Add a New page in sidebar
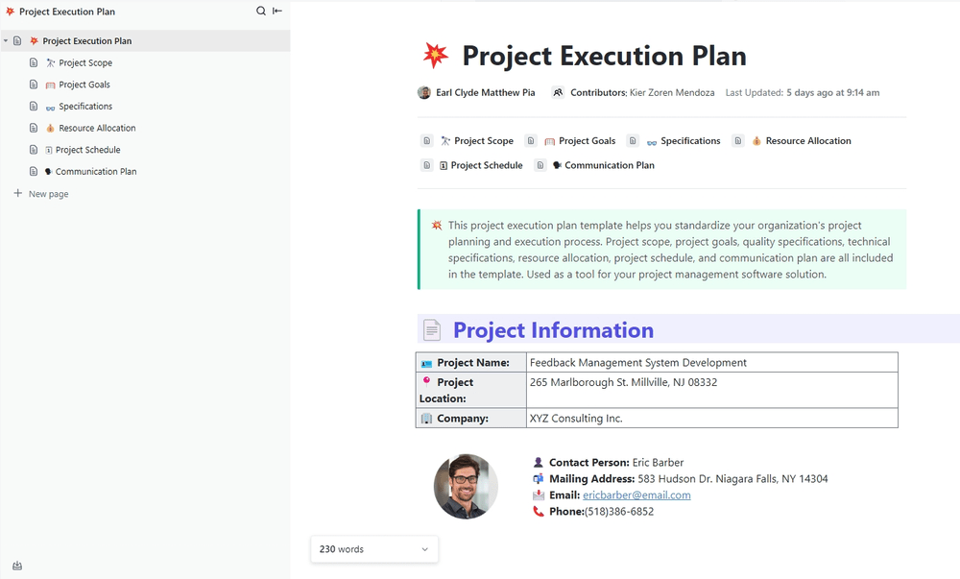 click(48, 194)
